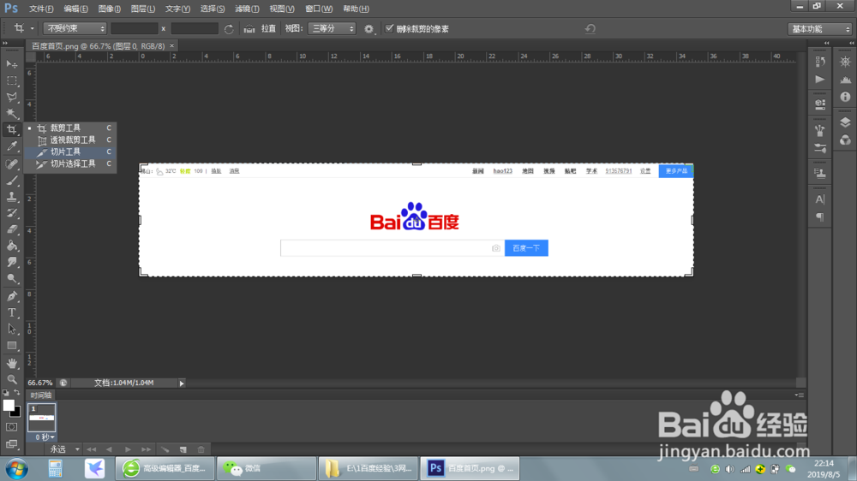Click the background color swatch
857x481 pixels.
(x=17, y=413)
